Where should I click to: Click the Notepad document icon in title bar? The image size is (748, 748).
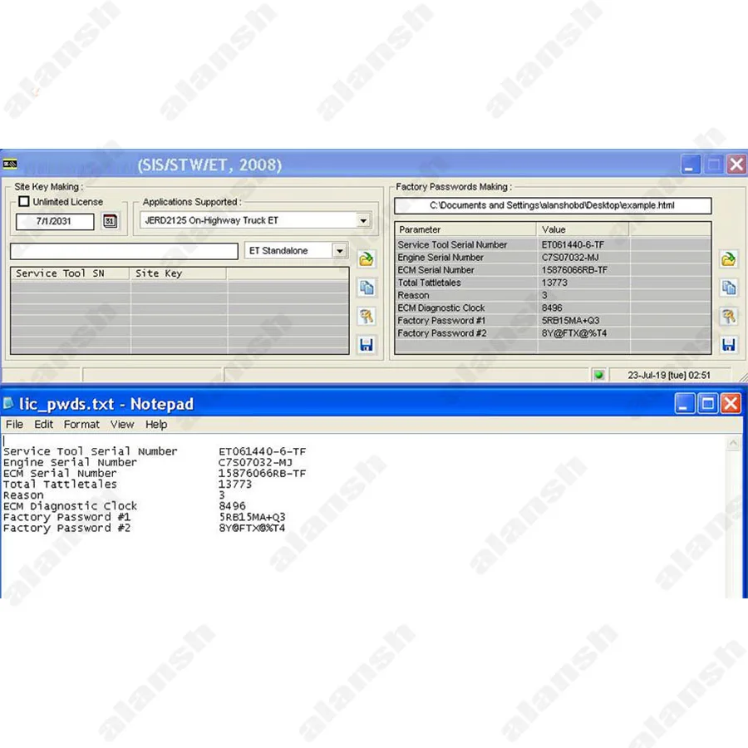click(x=8, y=404)
